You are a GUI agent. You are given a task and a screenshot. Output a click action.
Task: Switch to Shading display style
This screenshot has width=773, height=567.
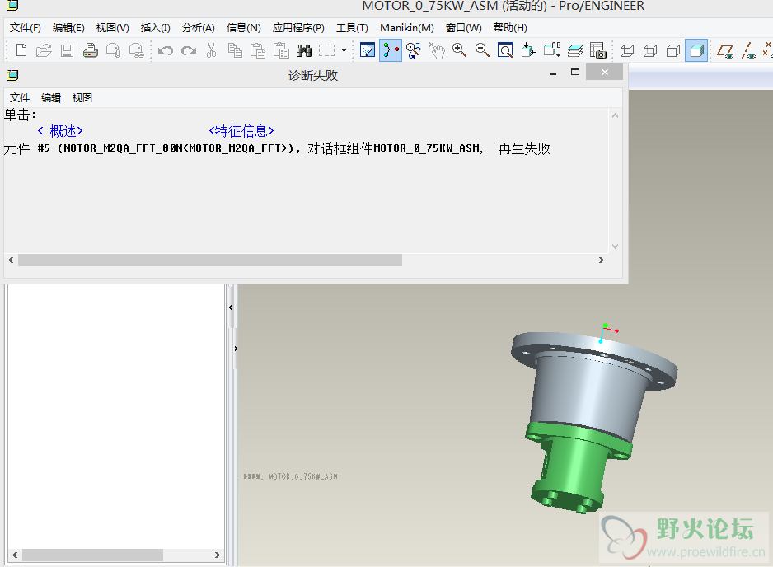[x=696, y=50]
